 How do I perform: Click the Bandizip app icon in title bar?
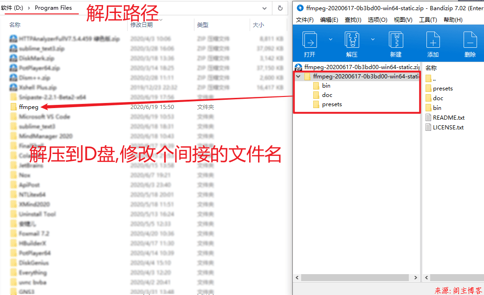tap(300, 8)
